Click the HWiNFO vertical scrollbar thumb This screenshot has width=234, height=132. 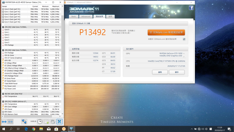pyautogui.click(x=62, y=38)
